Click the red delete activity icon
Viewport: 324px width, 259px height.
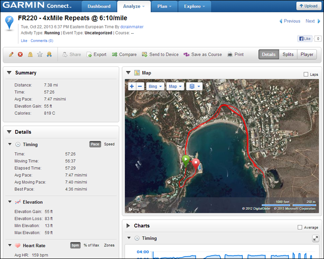click(20, 55)
